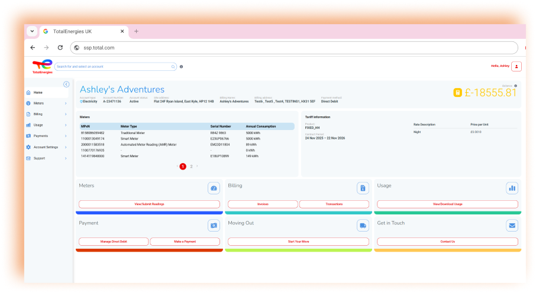Expand the Billing sidebar submenu chevron
This screenshot has height=293, width=536.
click(x=66, y=114)
